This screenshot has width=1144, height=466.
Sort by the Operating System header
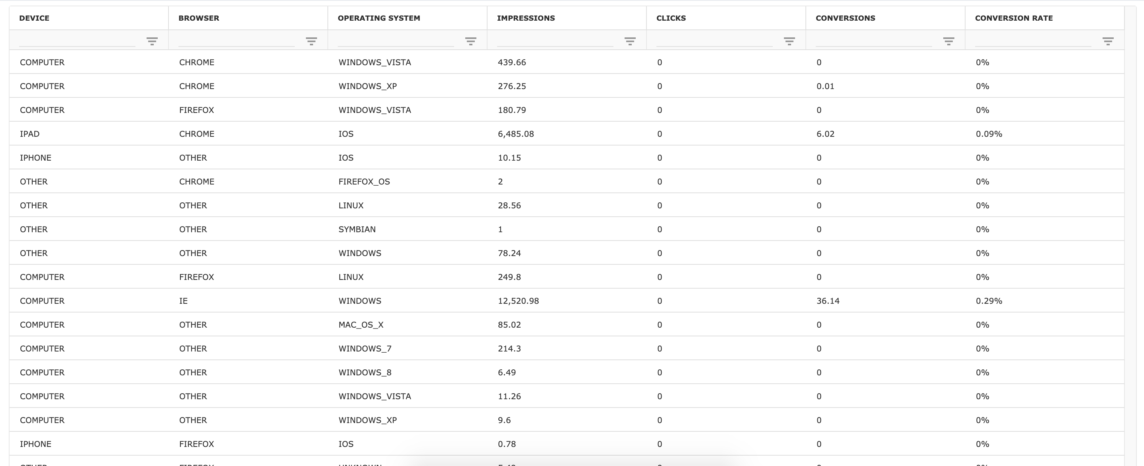pyautogui.click(x=379, y=18)
